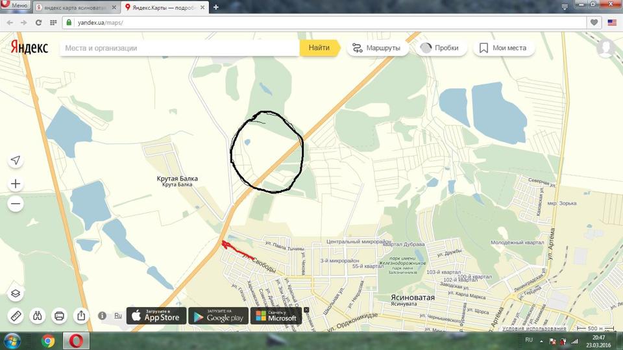Viewport: 623px width, 350px height.
Task: Show hidden system tray icons
Action: [x=541, y=341]
